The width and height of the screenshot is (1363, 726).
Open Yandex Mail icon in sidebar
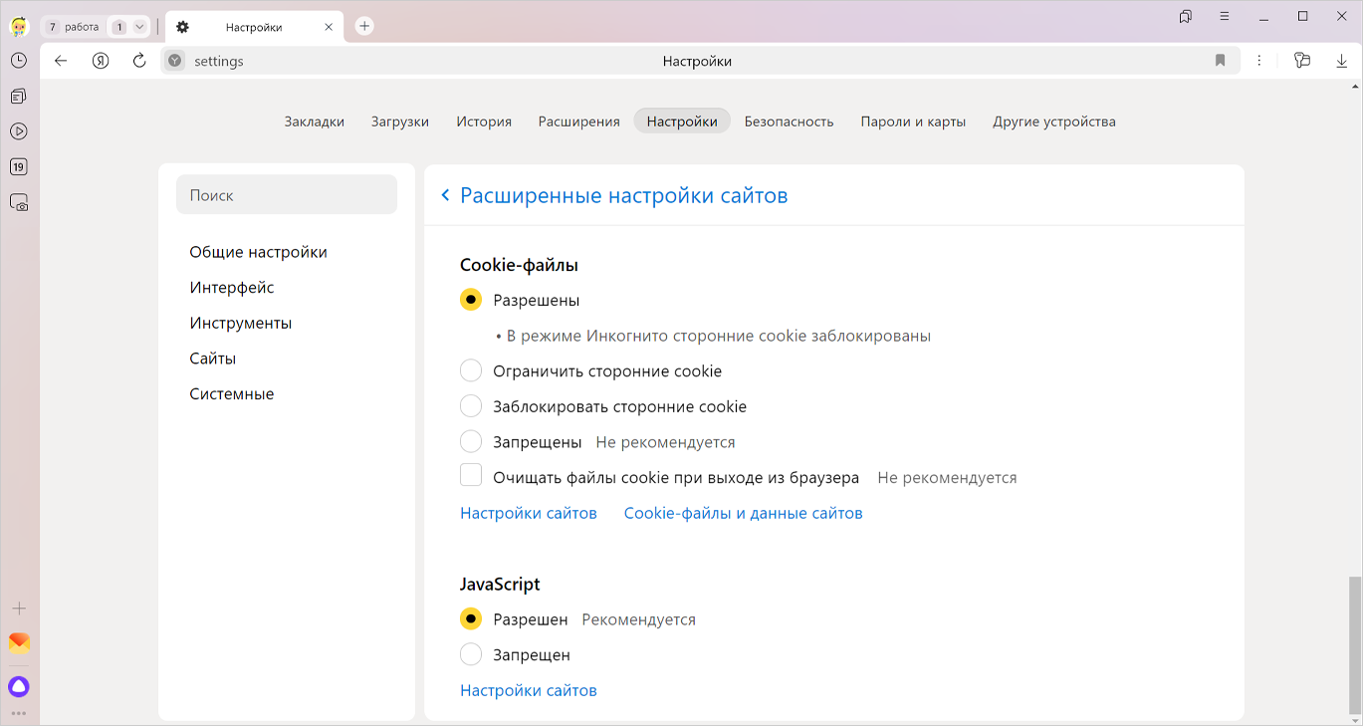tap(19, 643)
